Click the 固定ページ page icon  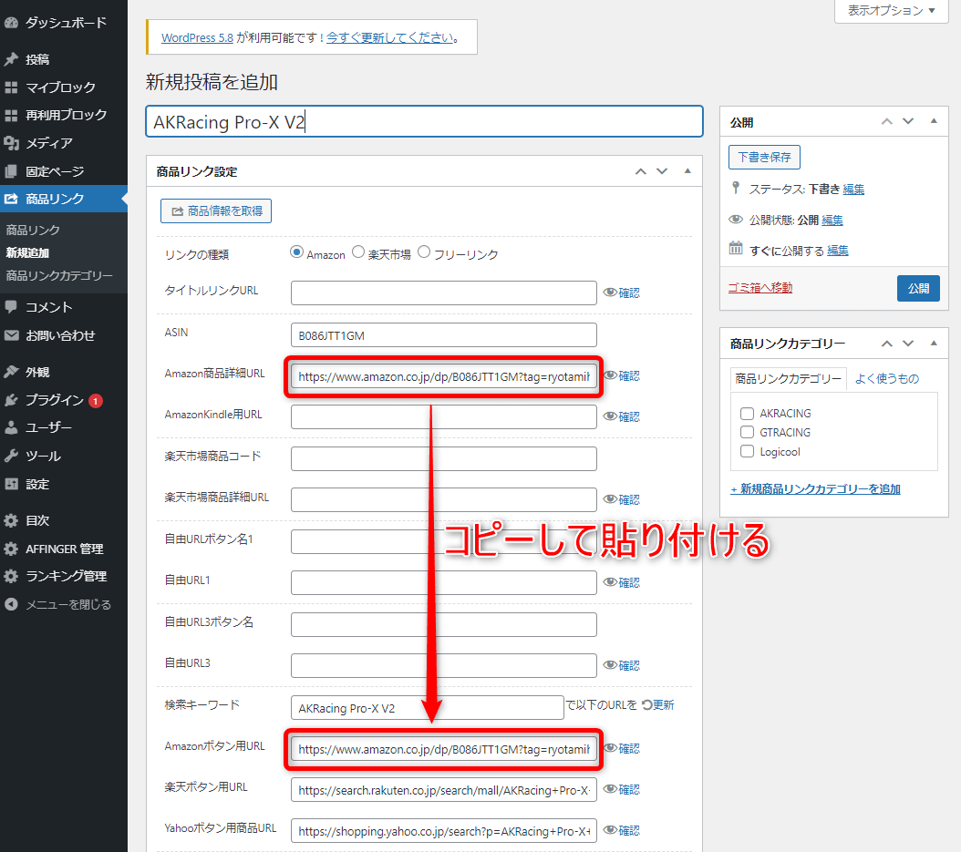click(x=11, y=171)
